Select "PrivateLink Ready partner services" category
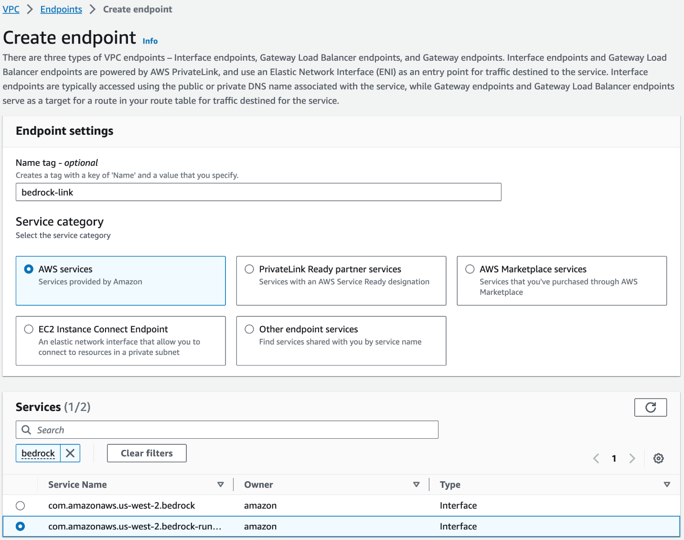Image resolution: width=684 pixels, height=540 pixels. click(249, 269)
